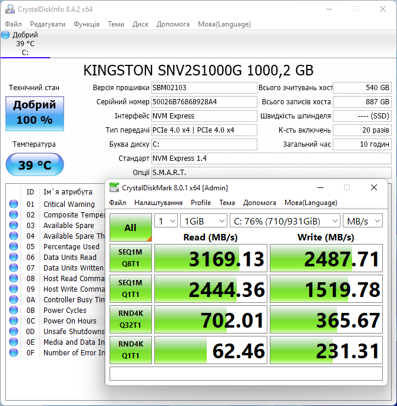Click the Ім`я атрибута column header
397x406 pixels.
point(68,192)
